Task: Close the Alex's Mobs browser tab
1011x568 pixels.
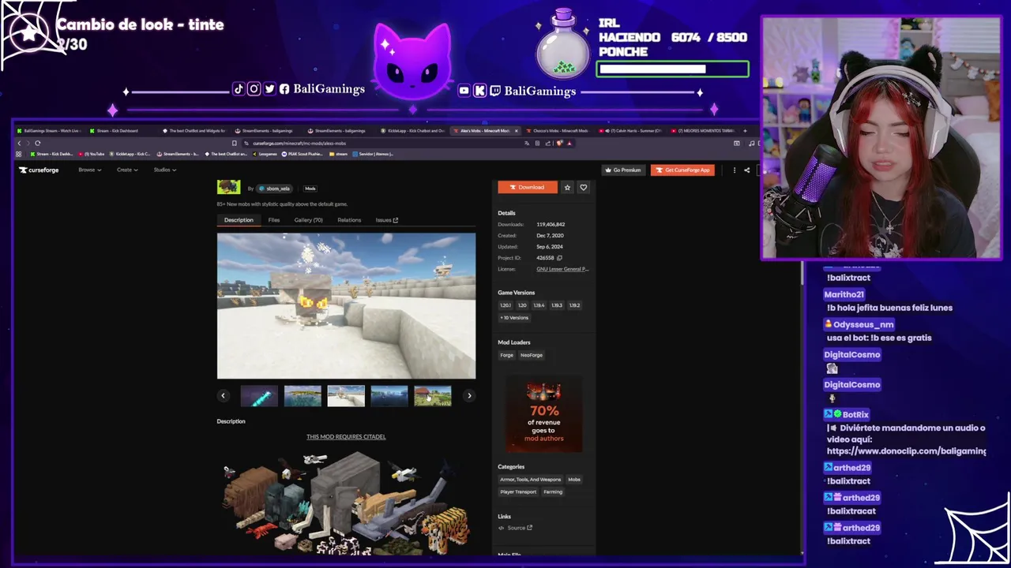Action: (516, 131)
